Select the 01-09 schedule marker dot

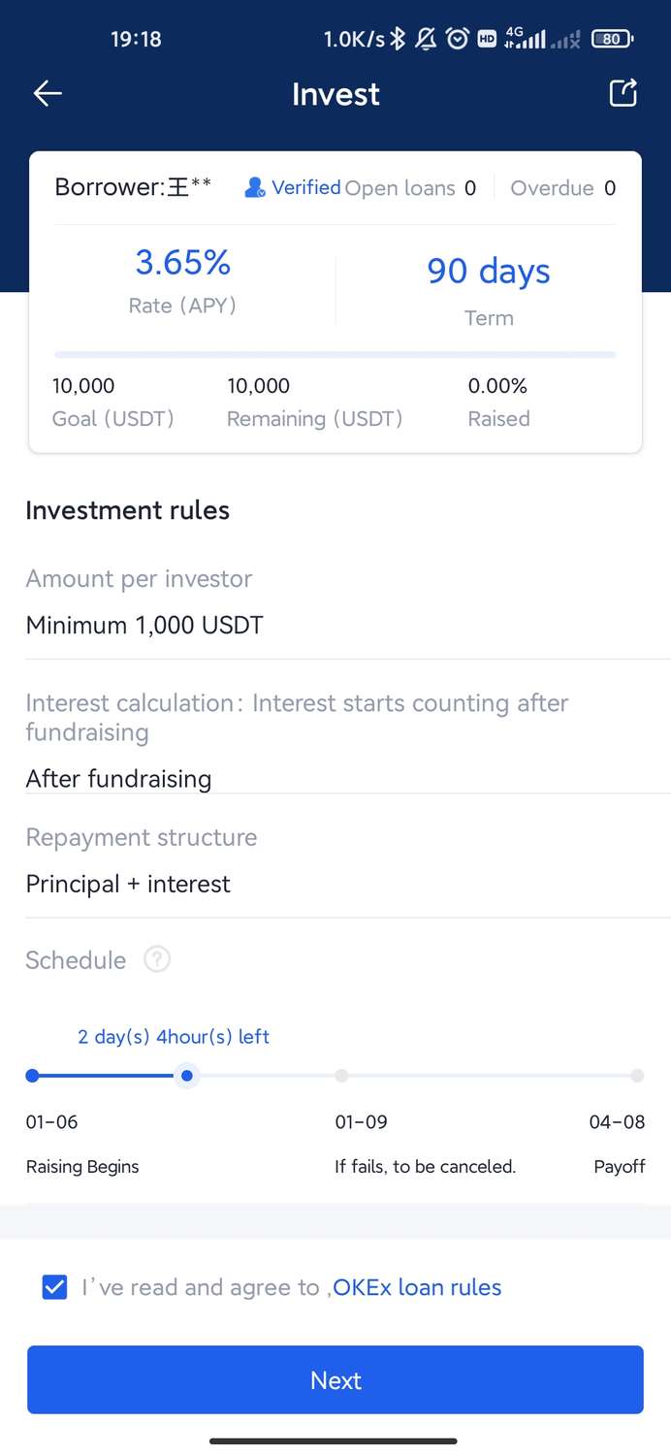point(341,1075)
